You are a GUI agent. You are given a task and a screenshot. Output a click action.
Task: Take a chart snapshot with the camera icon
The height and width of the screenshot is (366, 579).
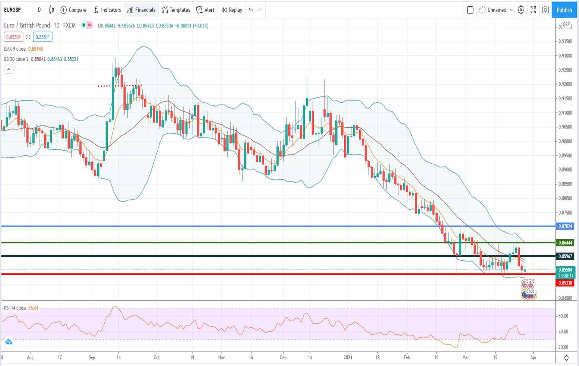(x=545, y=10)
